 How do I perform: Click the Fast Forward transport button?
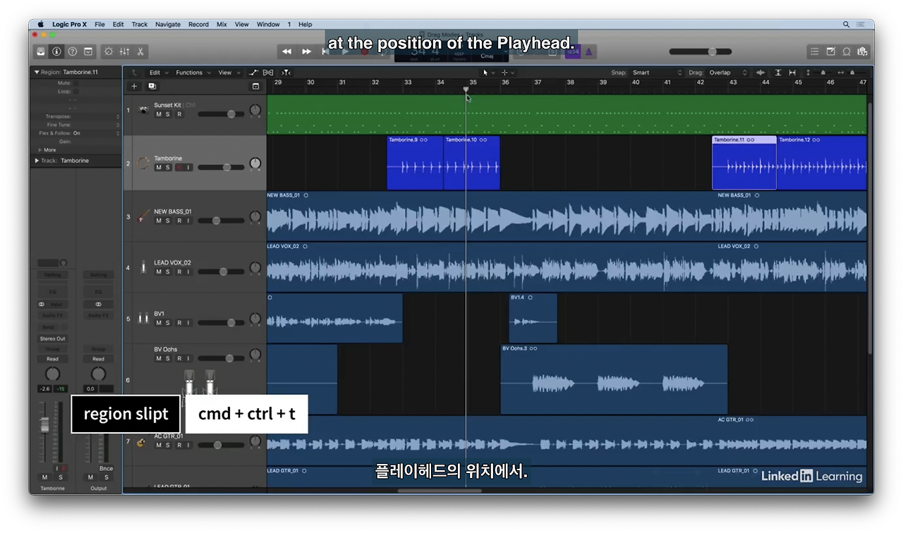pyautogui.click(x=306, y=51)
